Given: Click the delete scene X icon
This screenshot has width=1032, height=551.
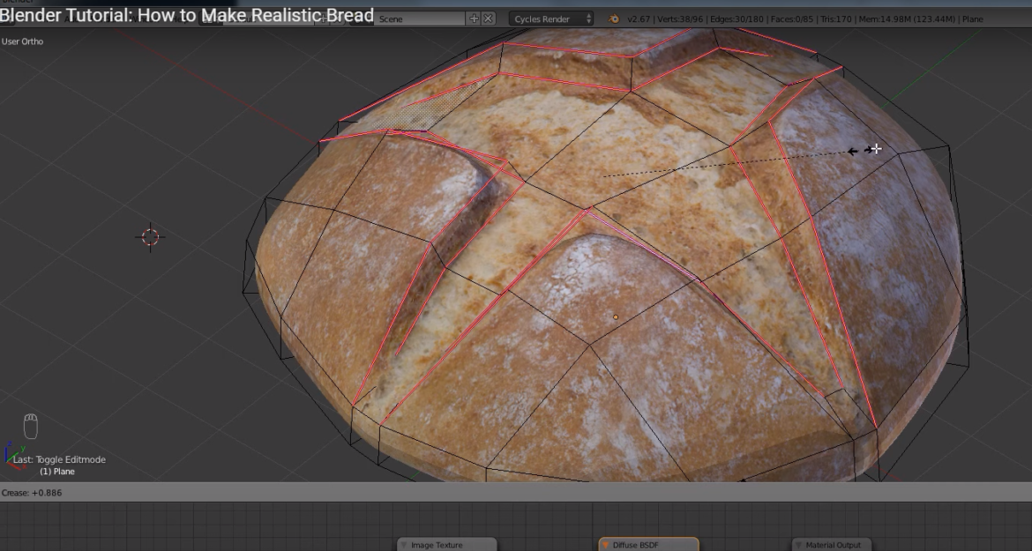Looking at the screenshot, I should tap(489, 19).
